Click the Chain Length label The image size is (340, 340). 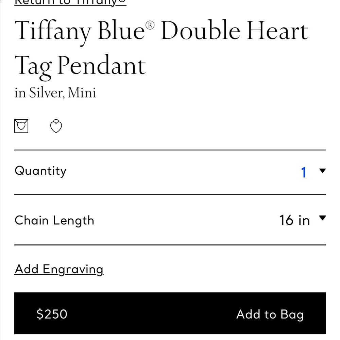coord(54,221)
